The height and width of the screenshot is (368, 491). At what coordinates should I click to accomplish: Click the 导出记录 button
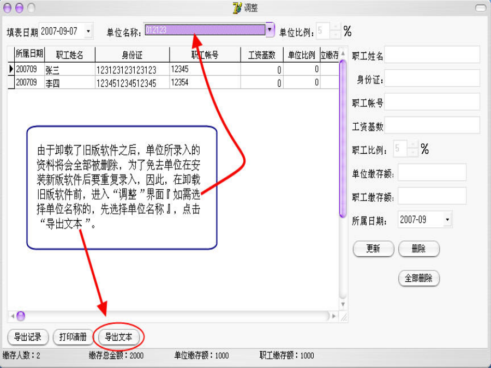click(28, 337)
